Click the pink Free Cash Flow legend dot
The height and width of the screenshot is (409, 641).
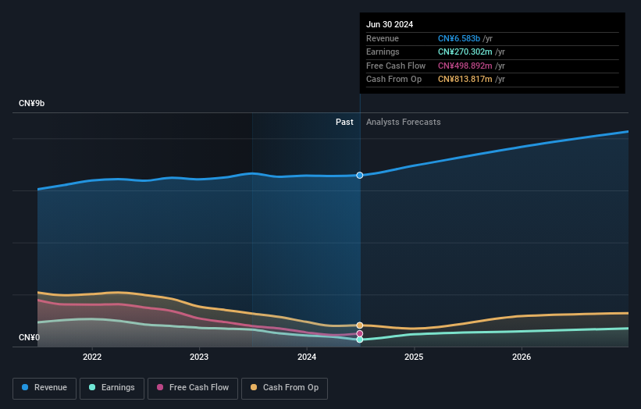click(160, 387)
